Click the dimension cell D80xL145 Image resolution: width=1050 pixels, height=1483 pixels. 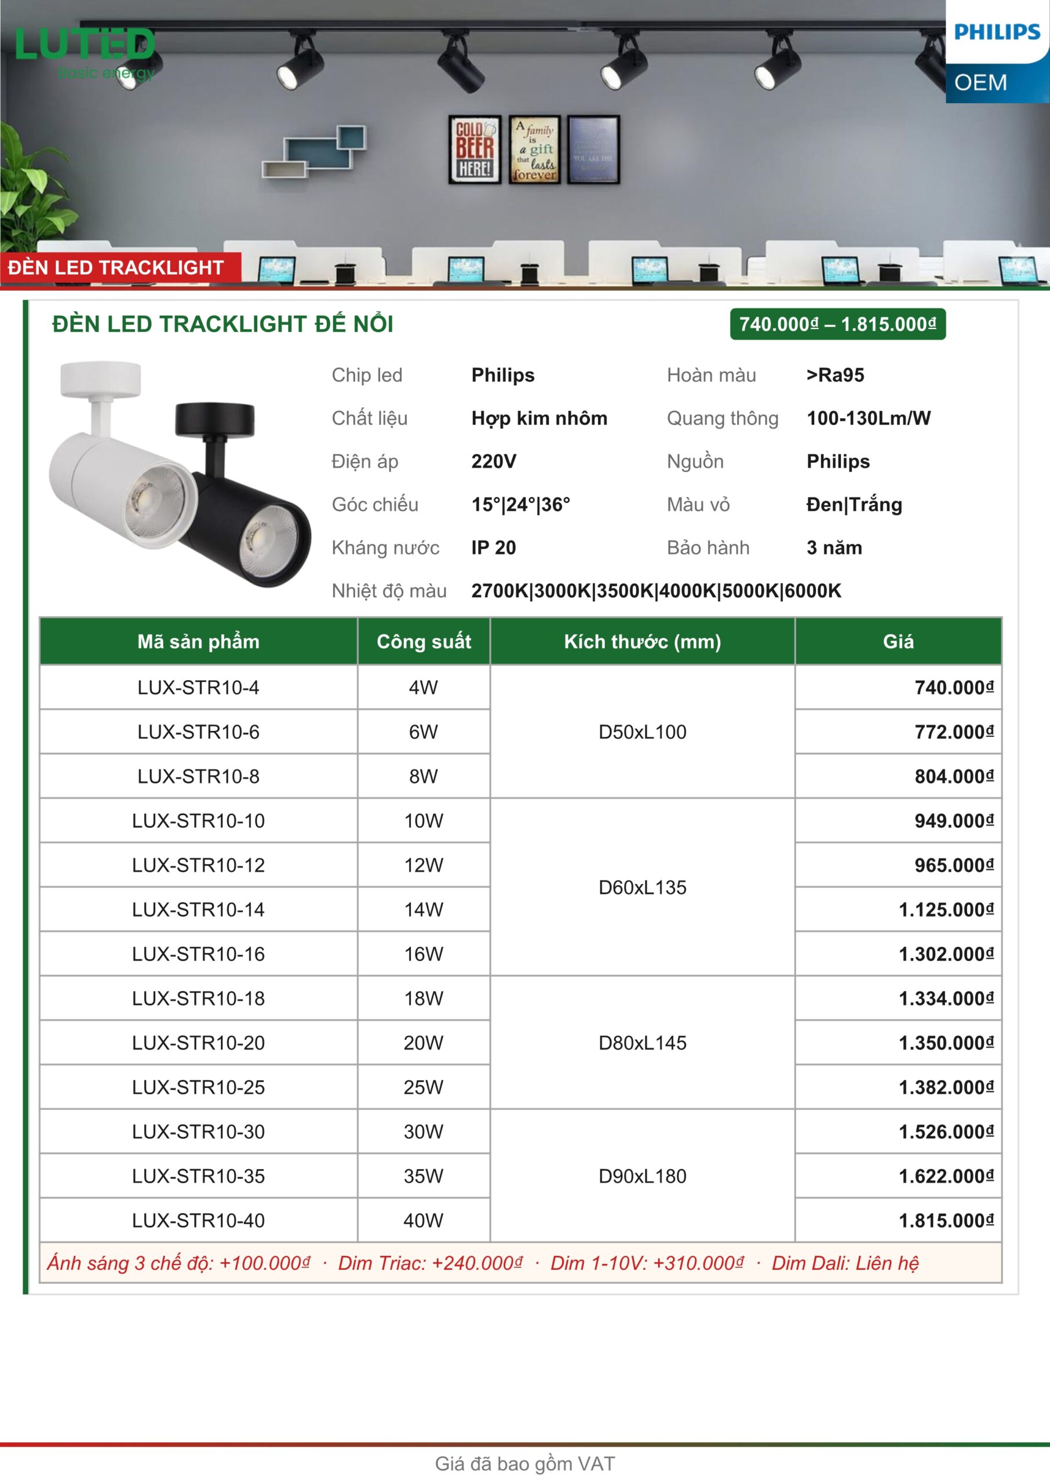coord(642,1043)
